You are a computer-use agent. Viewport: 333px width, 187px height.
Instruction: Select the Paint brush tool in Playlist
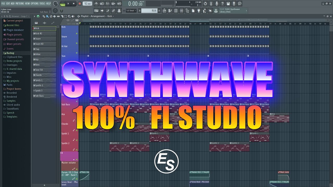(x=47, y=16)
